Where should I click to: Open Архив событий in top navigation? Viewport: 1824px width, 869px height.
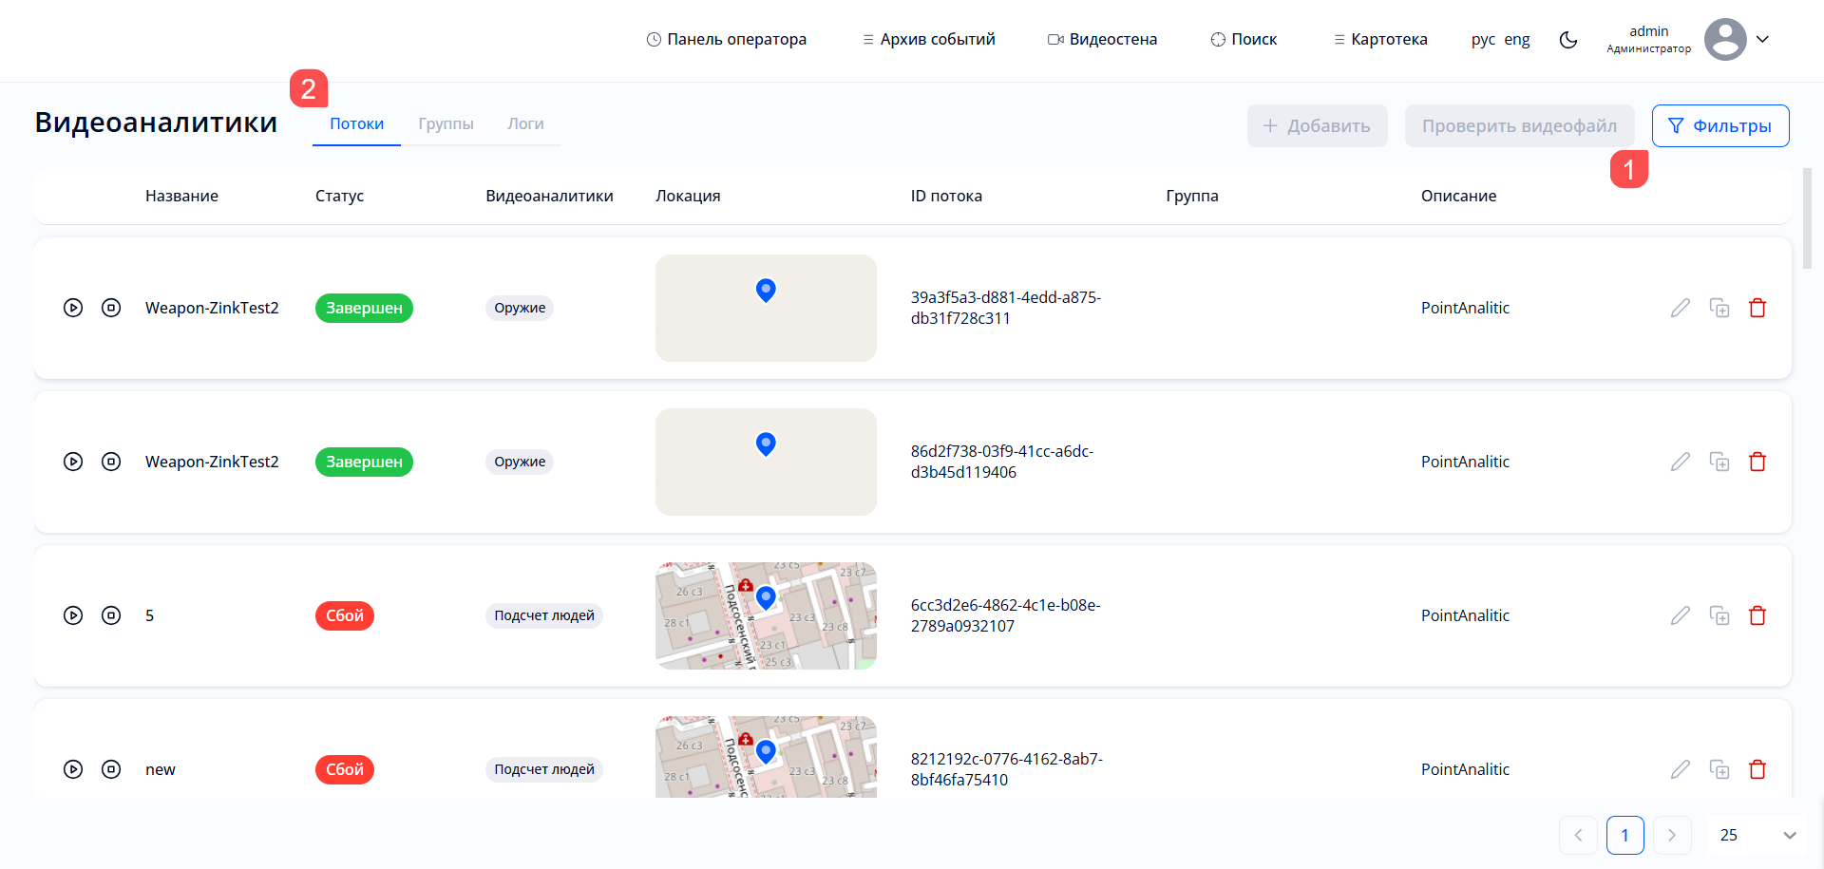[x=929, y=40]
